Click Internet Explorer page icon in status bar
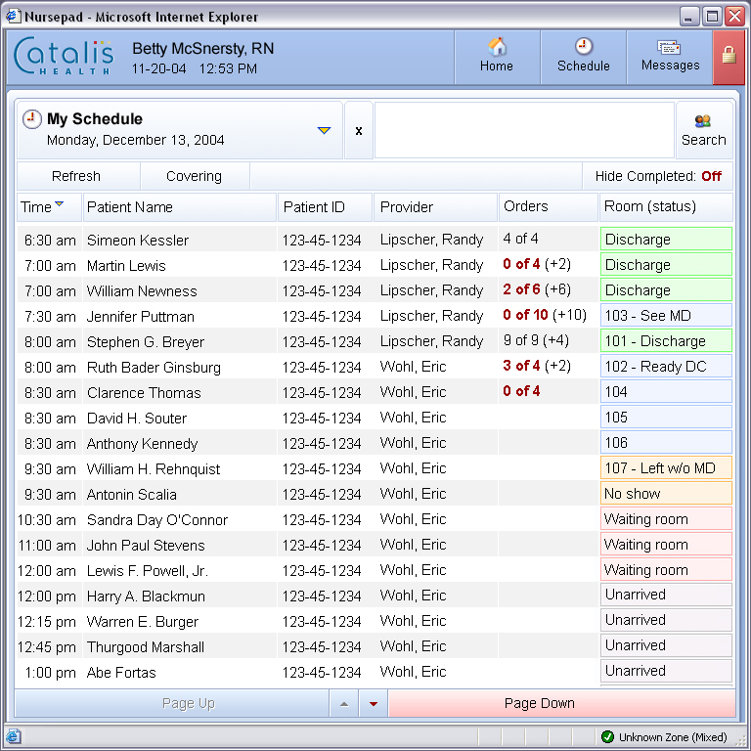The image size is (751, 751). point(13,736)
